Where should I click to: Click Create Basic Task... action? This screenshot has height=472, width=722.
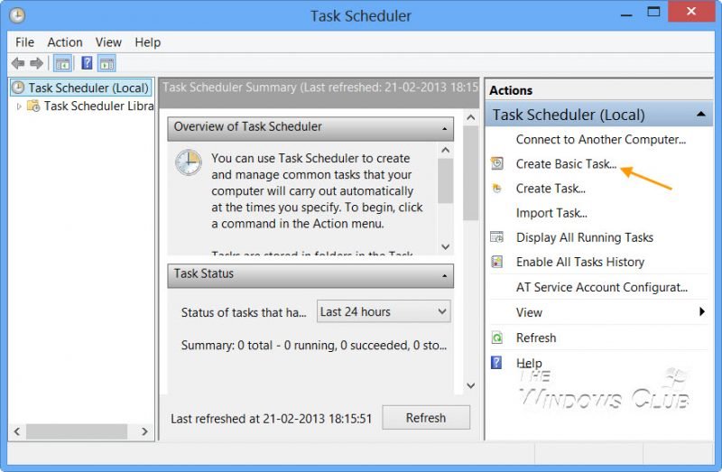coord(566,164)
